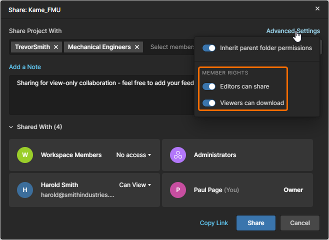Viewport: 329px width, 240px height.
Task: Remove the TrevorSmith tag
Action: (x=56, y=47)
